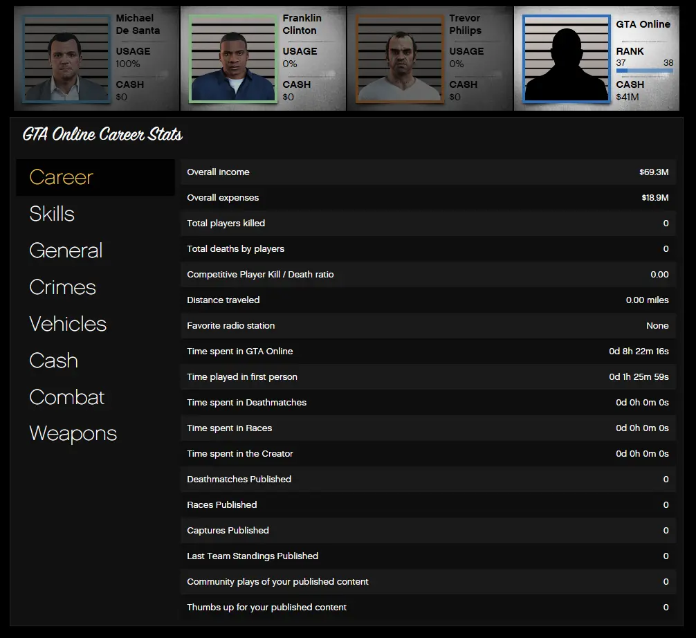Switch to the Skills tab
696x638 pixels.
[x=52, y=214]
